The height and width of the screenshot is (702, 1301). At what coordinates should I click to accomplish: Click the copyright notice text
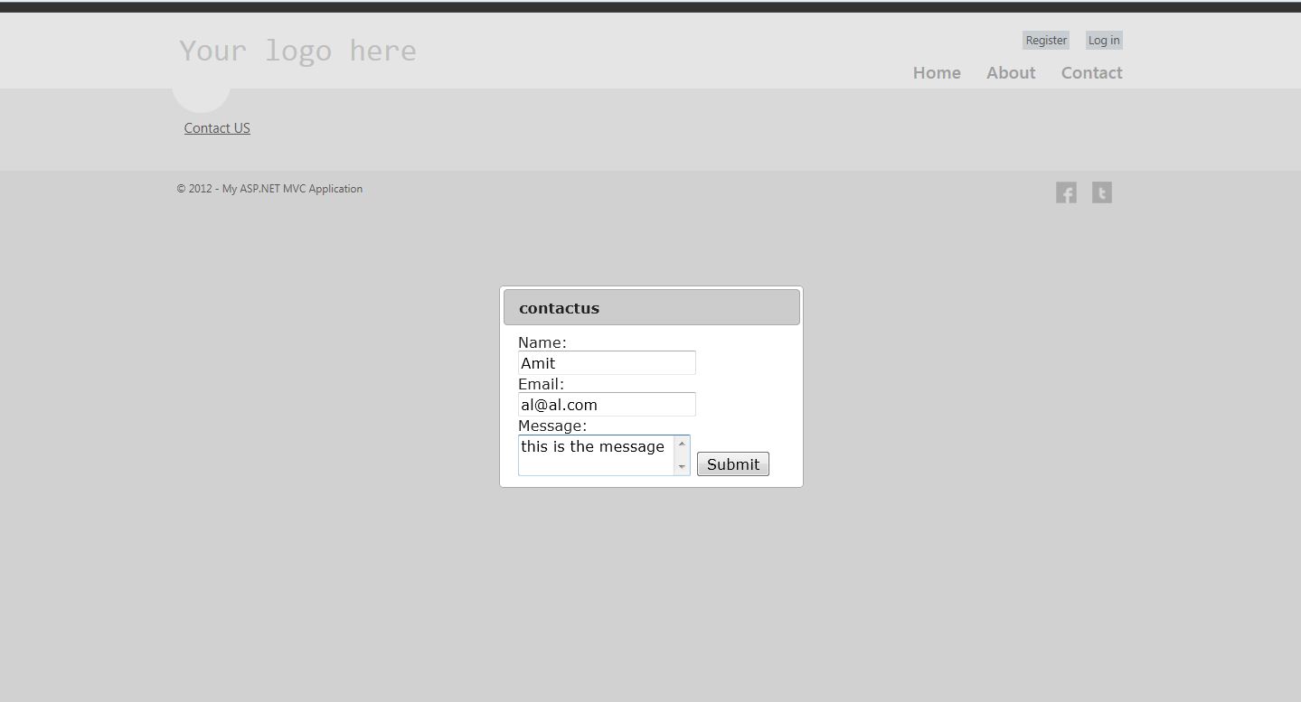pos(269,188)
